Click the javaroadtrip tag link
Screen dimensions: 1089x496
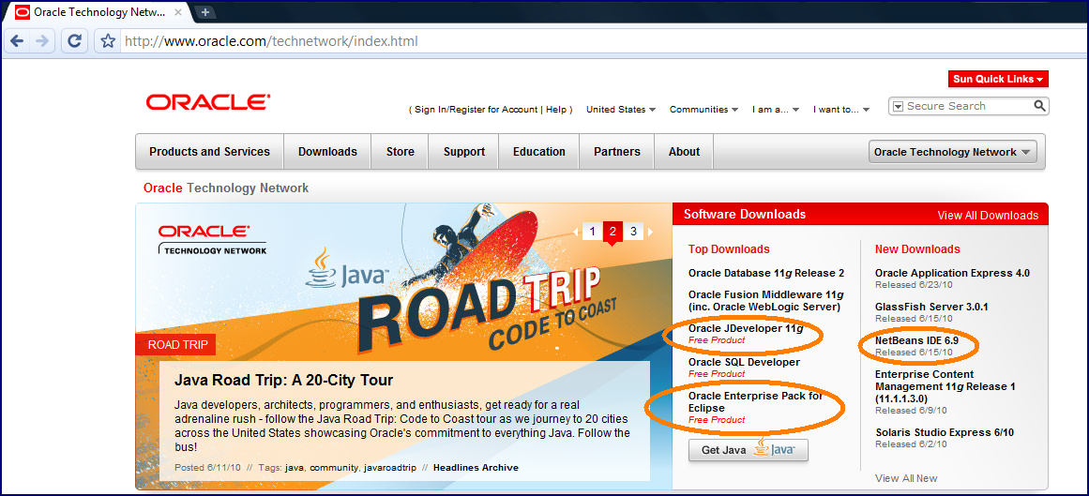pos(389,468)
